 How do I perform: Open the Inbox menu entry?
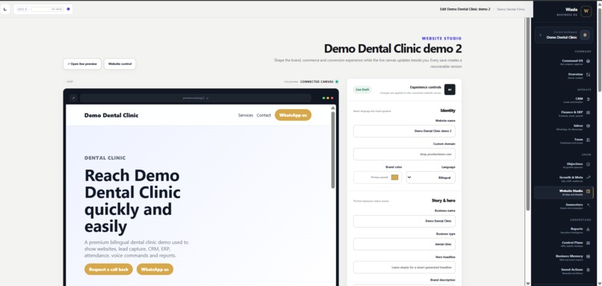tap(563, 127)
